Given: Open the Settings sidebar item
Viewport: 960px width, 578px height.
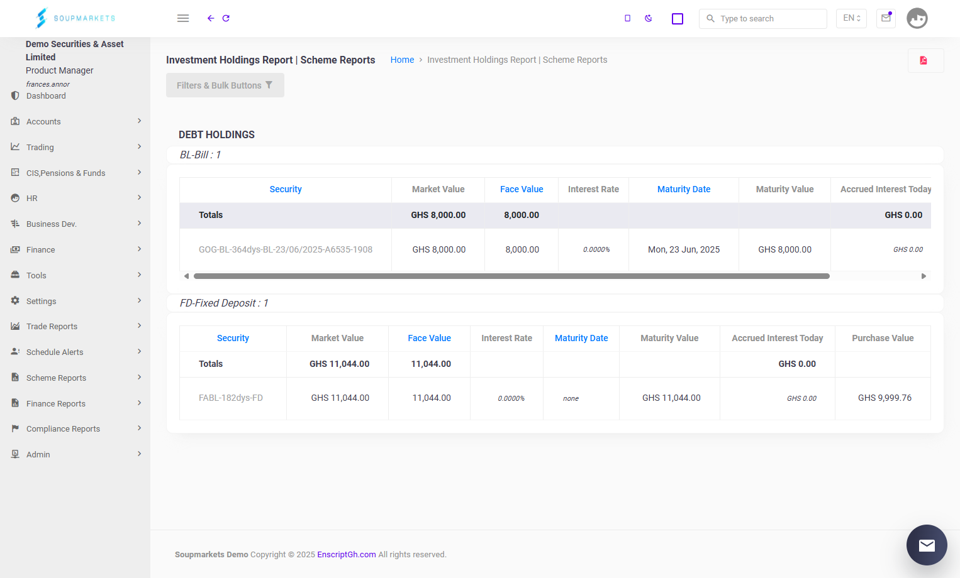Looking at the screenshot, I should pos(75,301).
